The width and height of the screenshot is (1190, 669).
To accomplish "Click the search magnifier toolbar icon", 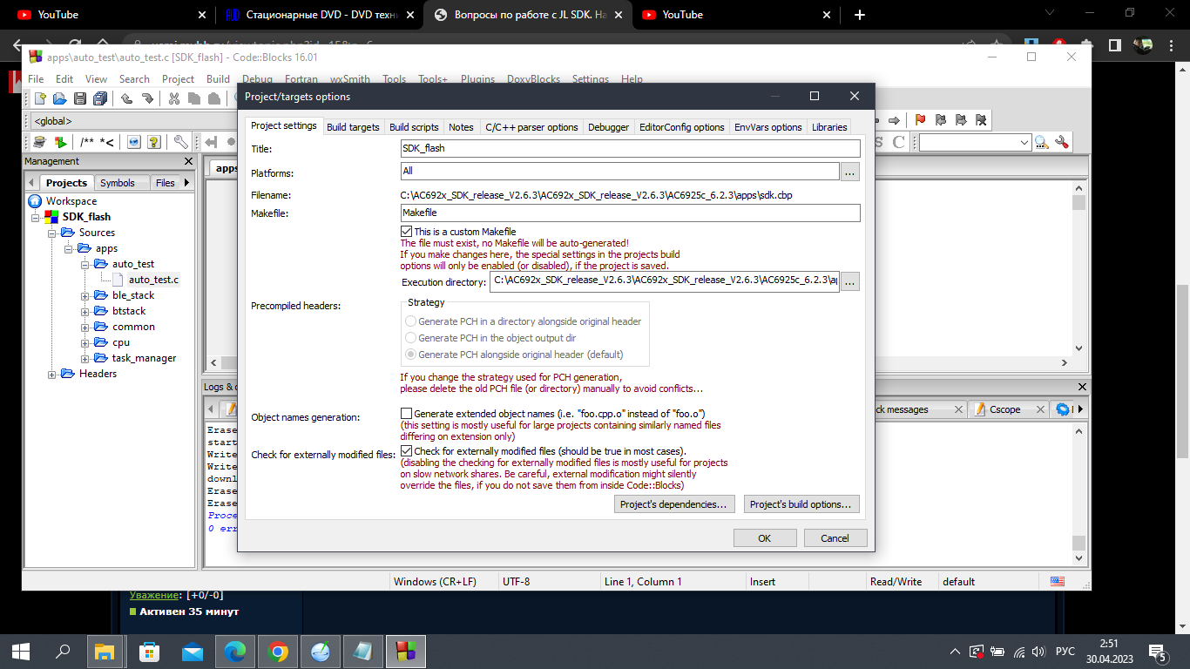I will [x=1041, y=142].
